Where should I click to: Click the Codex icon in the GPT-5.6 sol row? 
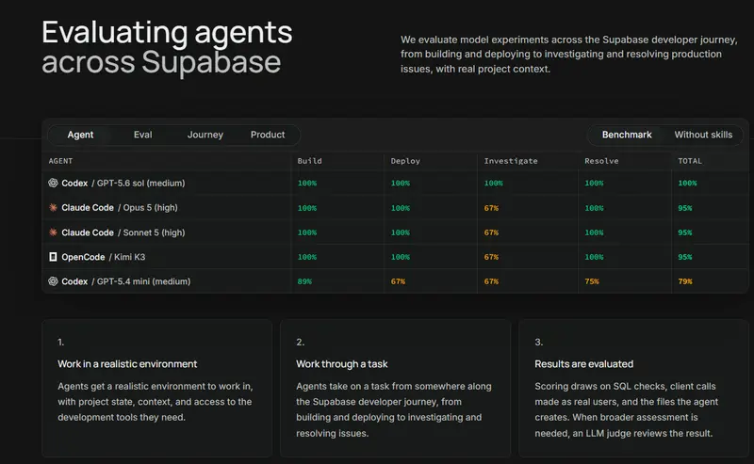[x=53, y=183]
